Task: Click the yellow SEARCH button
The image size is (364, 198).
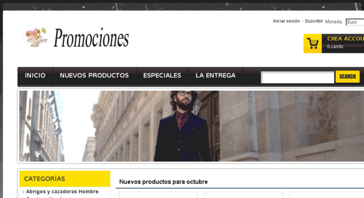Action: (347, 76)
